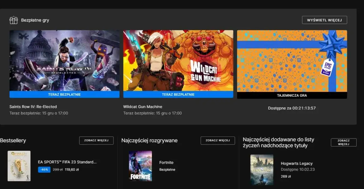
Task: Click the TAJEMNICZA GRA banner
Action: click(x=292, y=96)
